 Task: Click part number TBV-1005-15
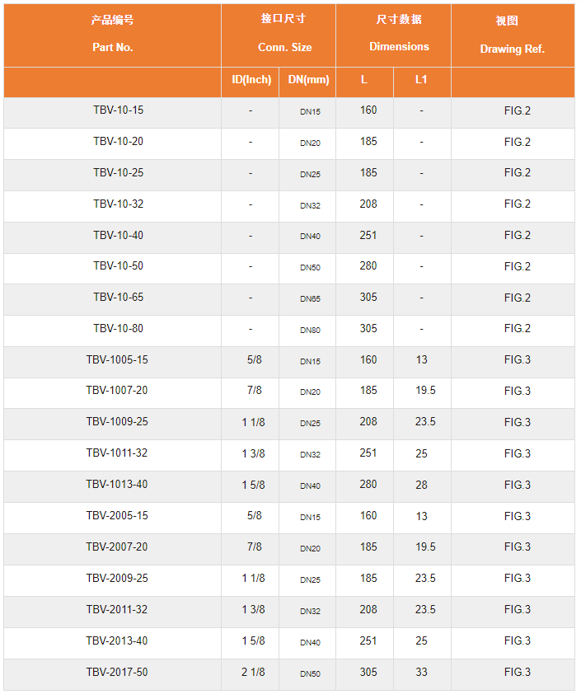pyautogui.click(x=117, y=359)
